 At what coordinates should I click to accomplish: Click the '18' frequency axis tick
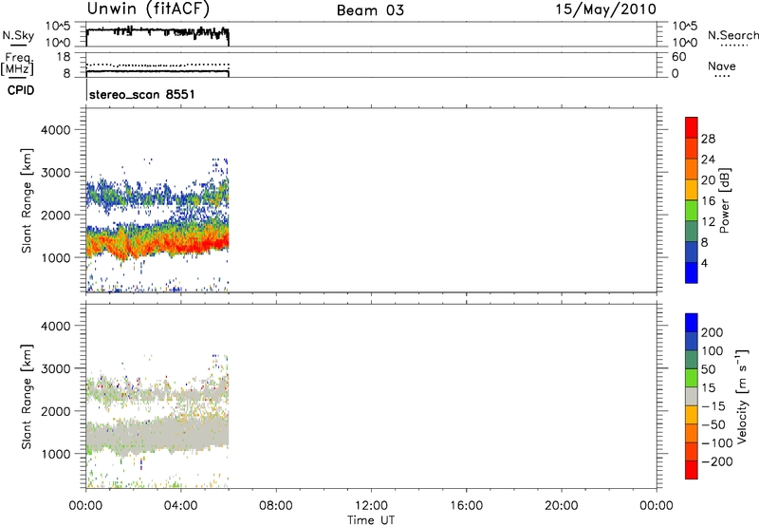point(64,57)
